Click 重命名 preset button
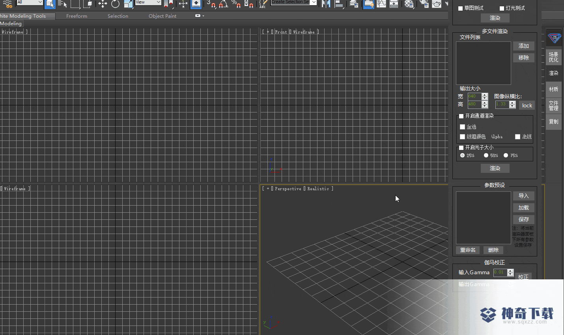Screen dimensions: 564x335 pyautogui.click(x=468, y=250)
